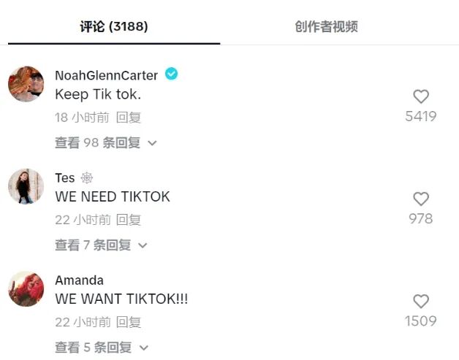Viewport: 459px width, 360px height.
Task: Switch to the 评论 (3188) tab
Action: (114, 26)
